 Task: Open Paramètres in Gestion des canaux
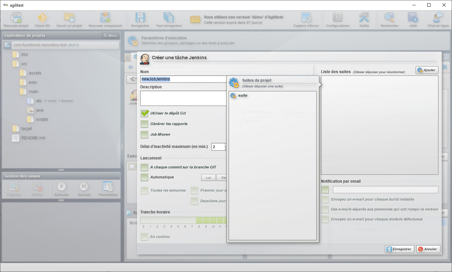tap(108, 187)
